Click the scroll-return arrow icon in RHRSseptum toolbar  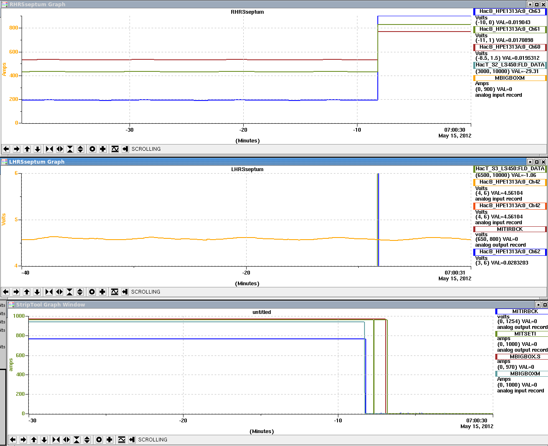tap(125, 149)
